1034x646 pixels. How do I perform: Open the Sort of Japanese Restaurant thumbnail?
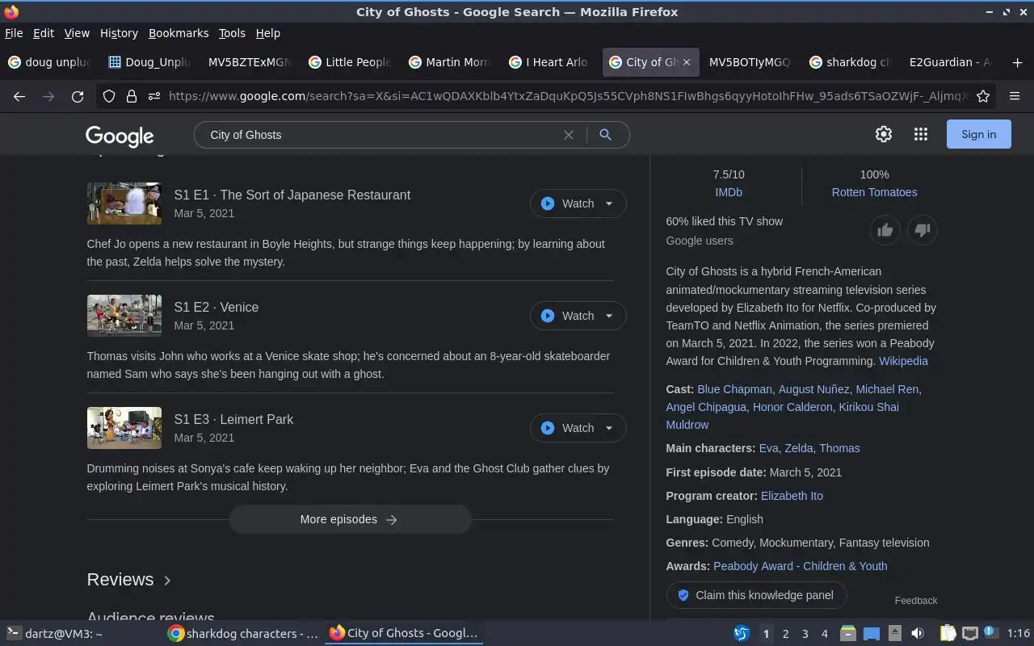(x=124, y=203)
